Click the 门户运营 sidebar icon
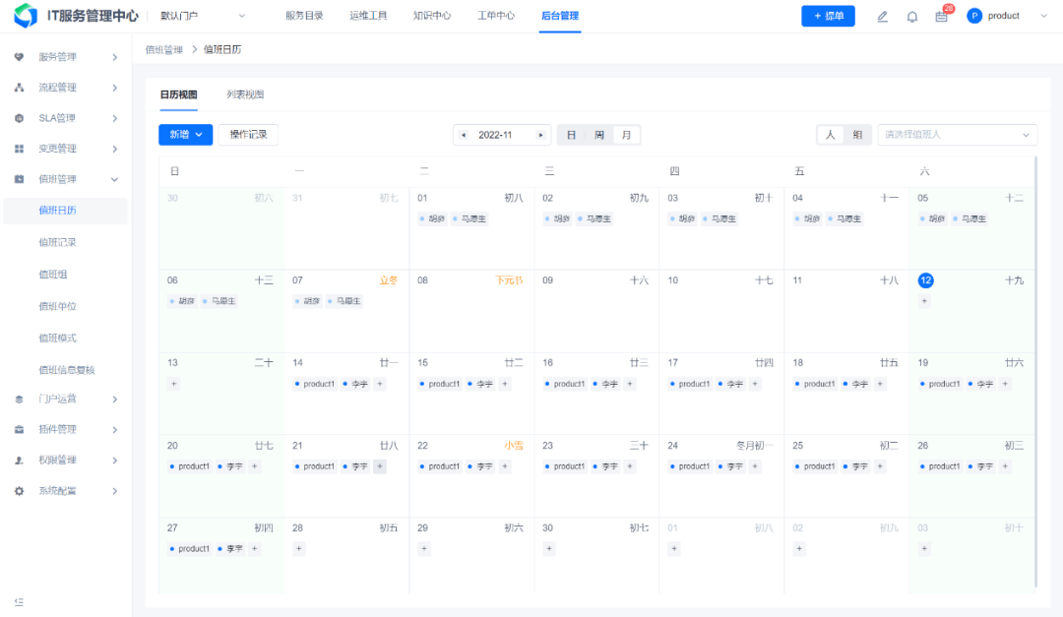The height and width of the screenshot is (617, 1063). point(19,400)
